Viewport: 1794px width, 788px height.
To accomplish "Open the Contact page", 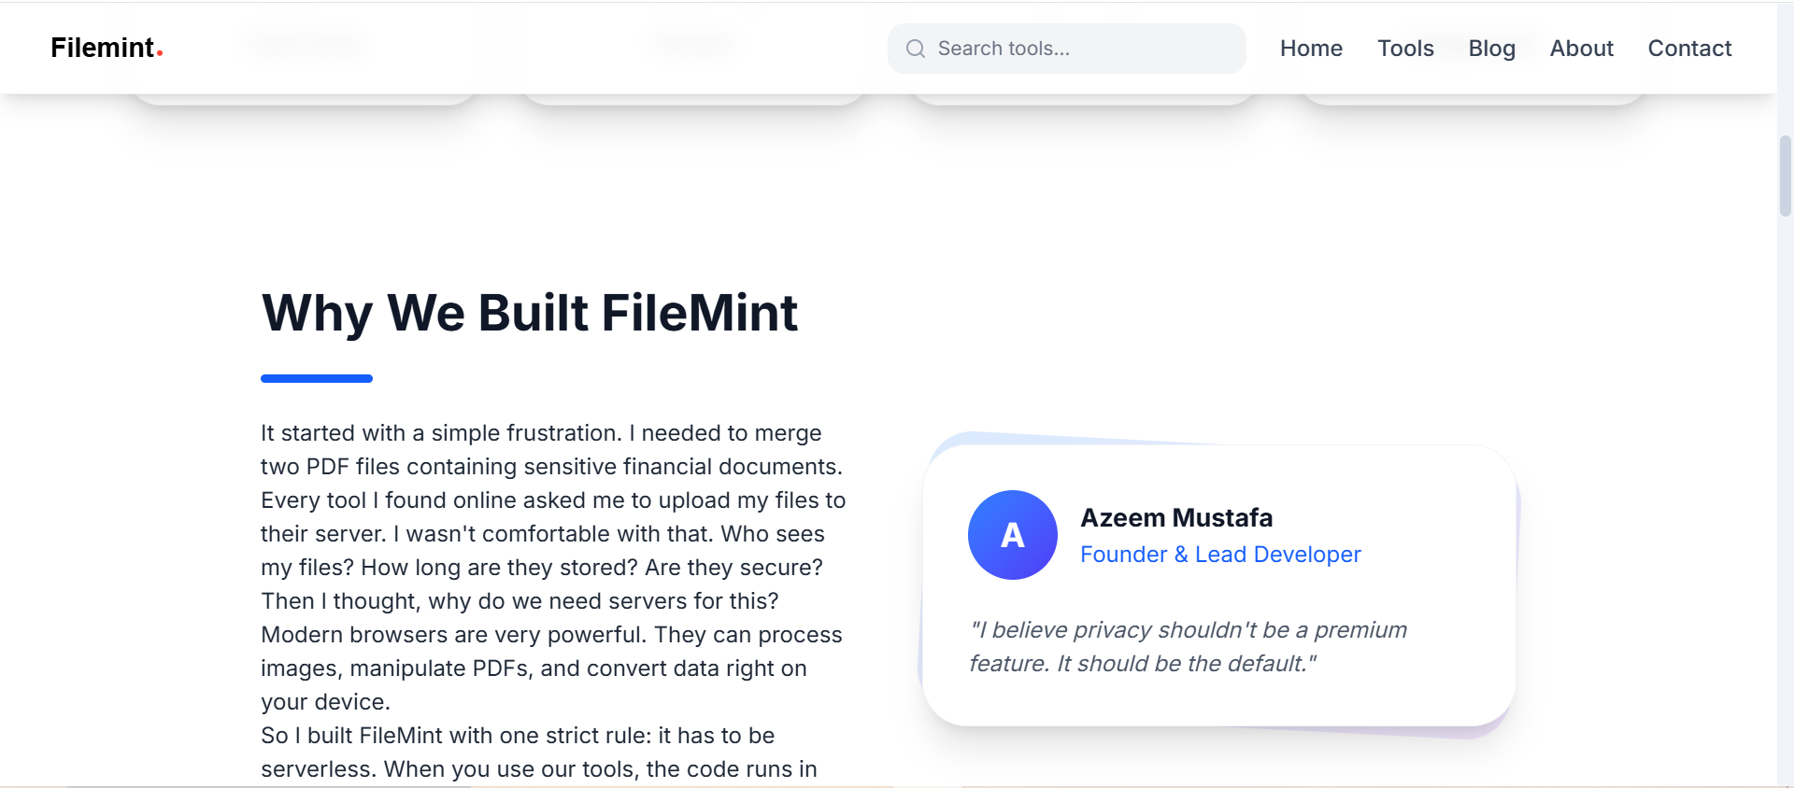I will [1690, 48].
